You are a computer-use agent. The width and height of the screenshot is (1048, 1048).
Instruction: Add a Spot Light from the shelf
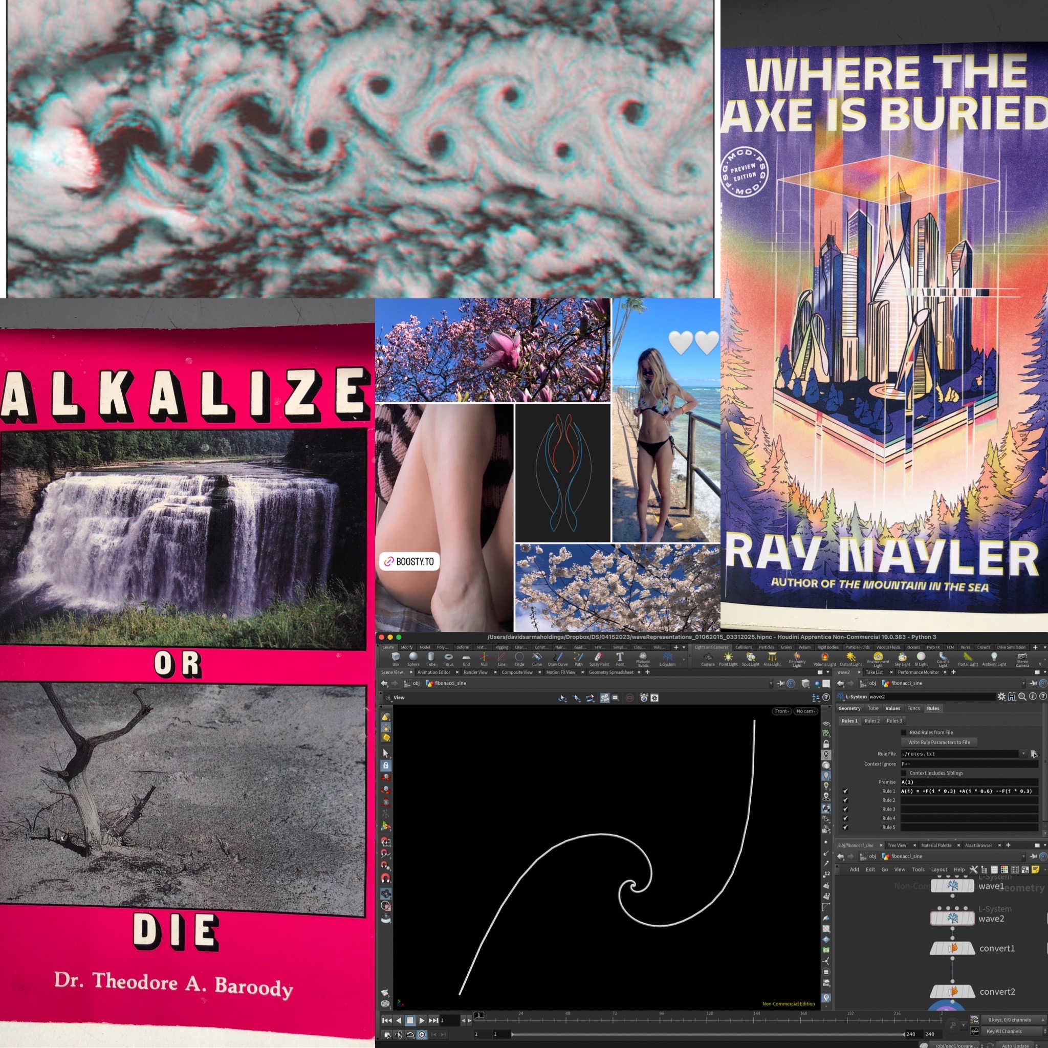pos(750,658)
